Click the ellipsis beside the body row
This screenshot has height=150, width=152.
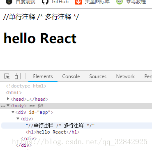click(3, 106)
